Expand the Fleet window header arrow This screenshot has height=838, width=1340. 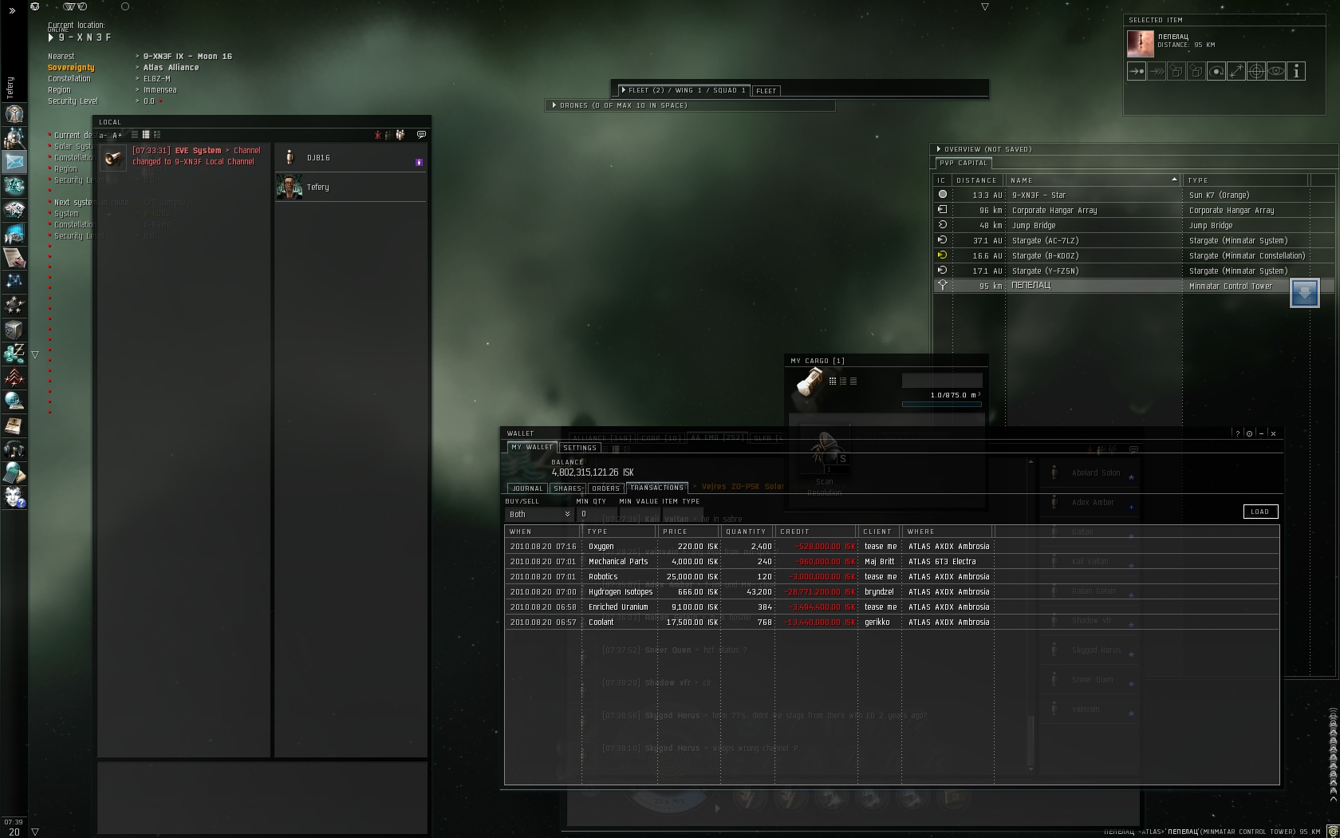623,90
